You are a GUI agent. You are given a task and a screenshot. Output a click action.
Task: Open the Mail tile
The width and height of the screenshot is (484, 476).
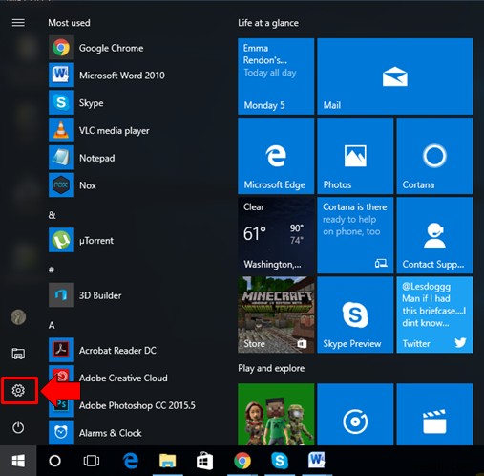[395, 76]
